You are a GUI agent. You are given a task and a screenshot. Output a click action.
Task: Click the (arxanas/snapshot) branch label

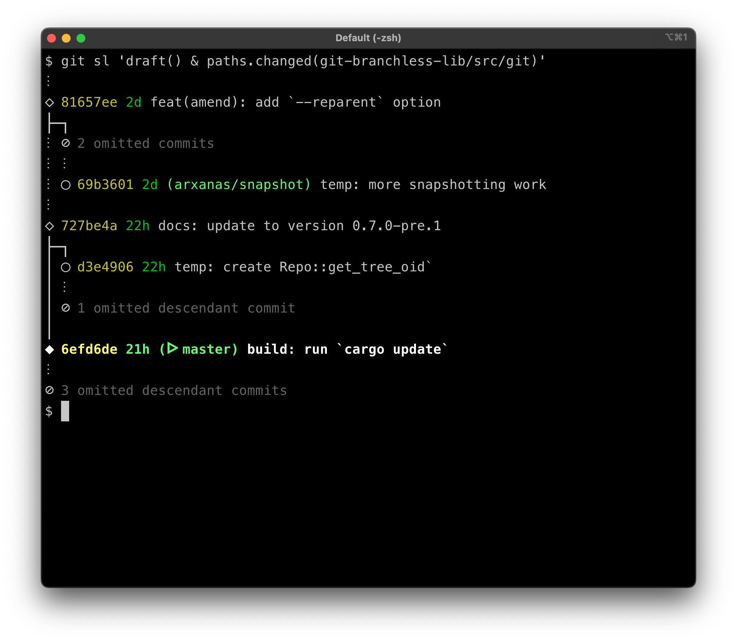(x=239, y=185)
